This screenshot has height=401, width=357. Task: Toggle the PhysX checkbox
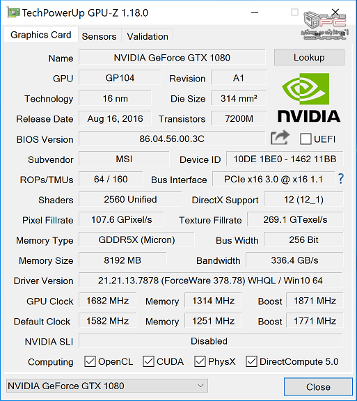[200, 361]
